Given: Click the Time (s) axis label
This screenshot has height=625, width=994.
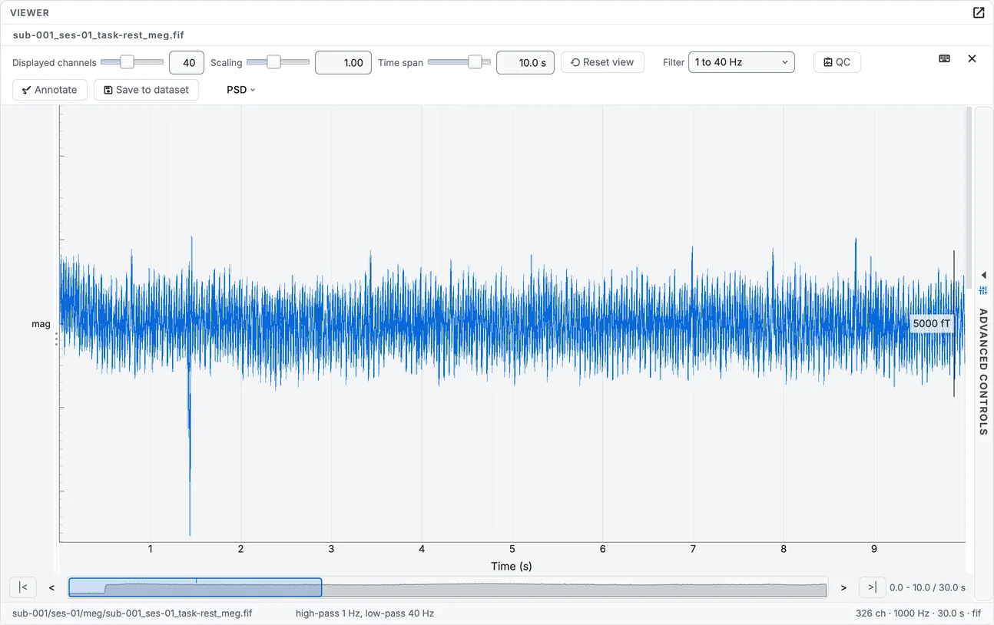Looking at the screenshot, I should click(512, 566).
